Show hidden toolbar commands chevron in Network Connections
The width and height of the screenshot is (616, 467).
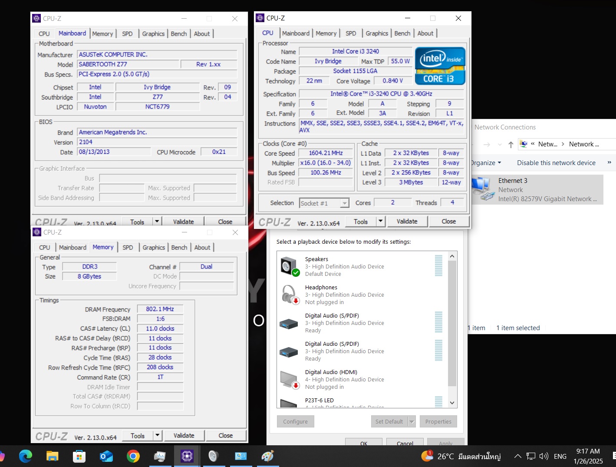[609, 162]
